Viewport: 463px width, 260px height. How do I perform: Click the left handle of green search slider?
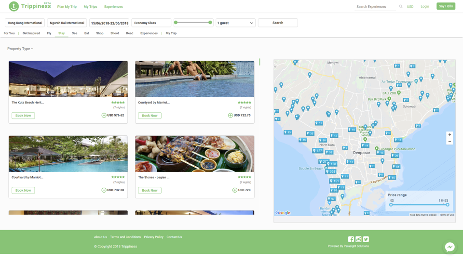click(176, 23)
